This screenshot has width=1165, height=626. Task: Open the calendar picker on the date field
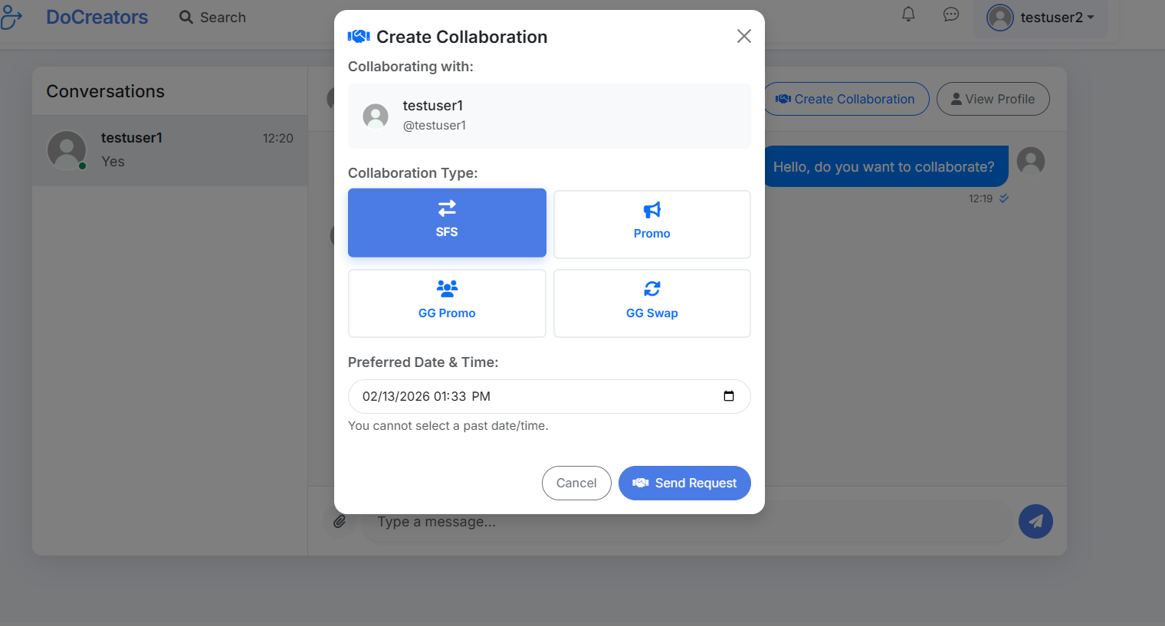click(729, 396)
